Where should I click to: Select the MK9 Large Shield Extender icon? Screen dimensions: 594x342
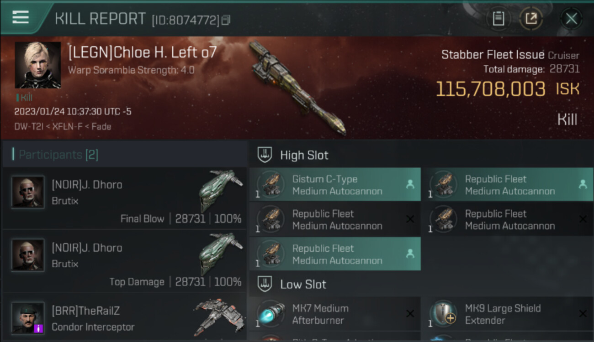[443, 314]
